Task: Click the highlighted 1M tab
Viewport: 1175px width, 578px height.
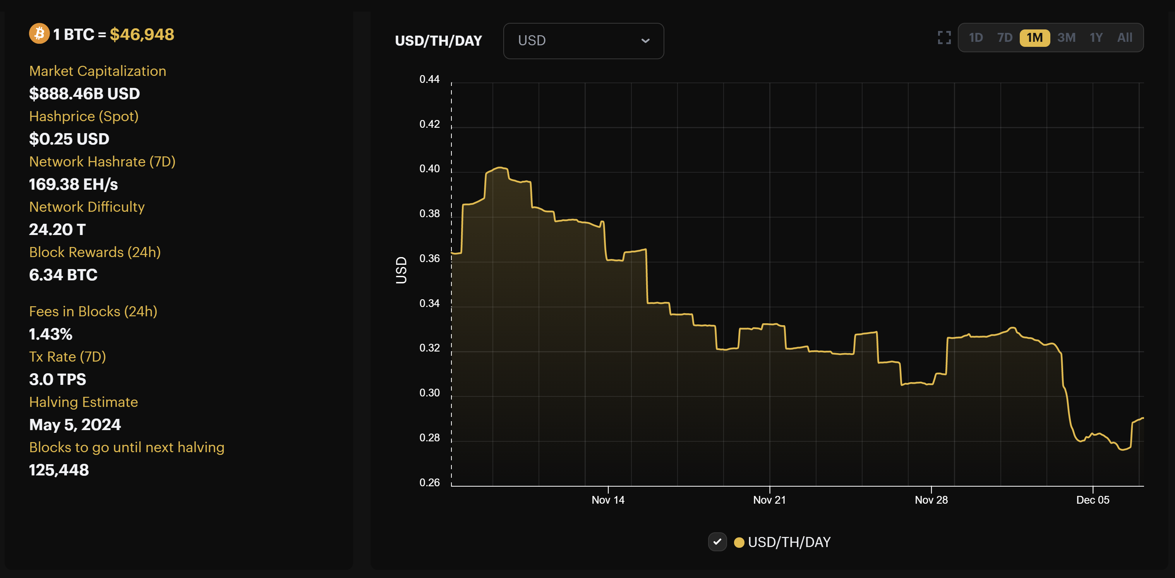Action: pyautogui.click(x=1034, y=38)
